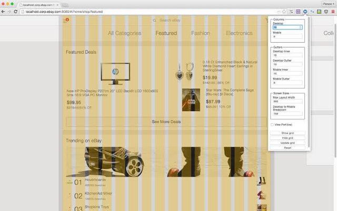Open the KitchenAid Mixer trending item
This screenshot has height=211, width=337.
point(98,194)
